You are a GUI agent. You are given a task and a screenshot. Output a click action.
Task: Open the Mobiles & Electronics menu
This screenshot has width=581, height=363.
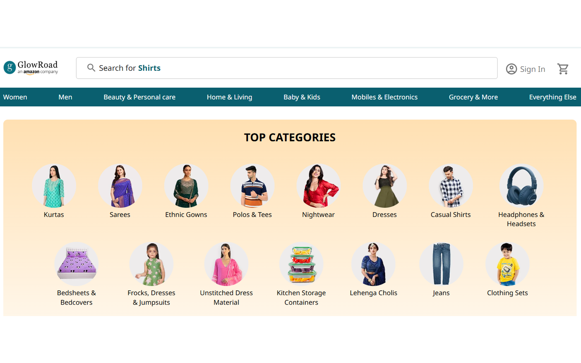pyautogui.click(x=384, y=97)
